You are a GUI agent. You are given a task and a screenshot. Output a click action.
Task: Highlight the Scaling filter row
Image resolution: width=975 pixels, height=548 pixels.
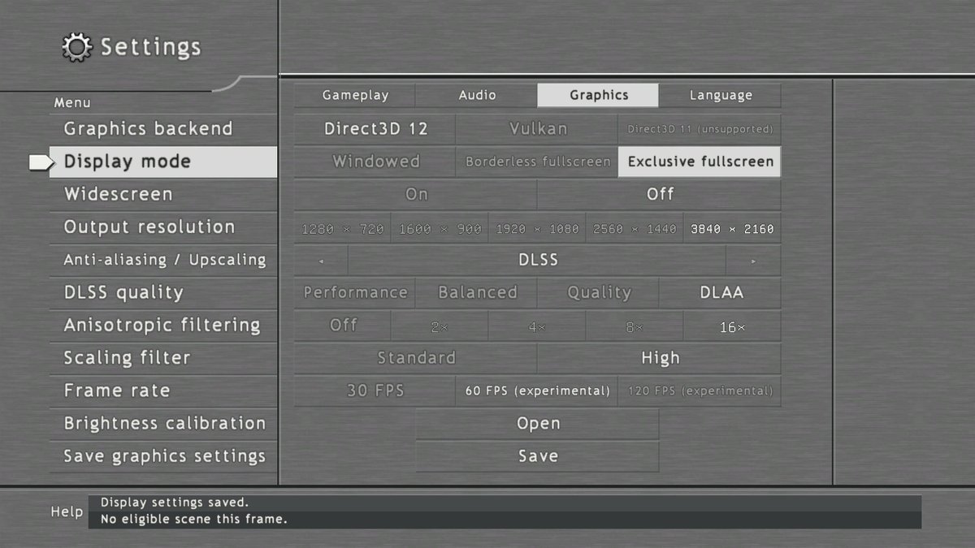[163, 358]
